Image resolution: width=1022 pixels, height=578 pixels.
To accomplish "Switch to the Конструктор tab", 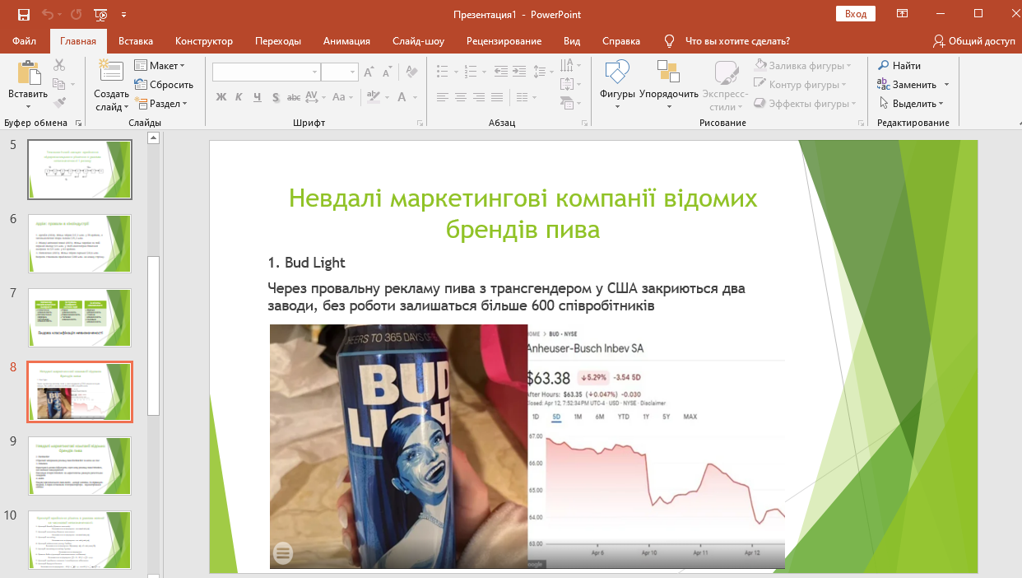I will pos(204,41).
